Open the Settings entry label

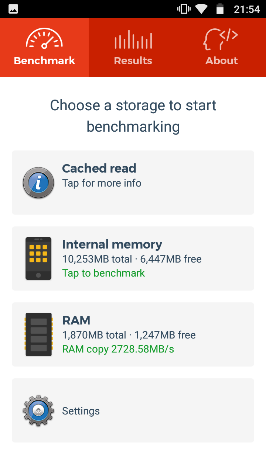pyautogui.click(x=81, y=411)
